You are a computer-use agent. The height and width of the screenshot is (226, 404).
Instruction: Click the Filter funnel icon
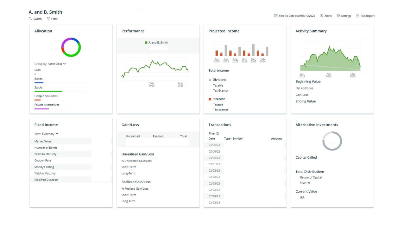click(48, 19)
